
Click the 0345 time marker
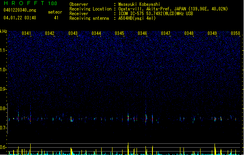click(x=119, y=33)
